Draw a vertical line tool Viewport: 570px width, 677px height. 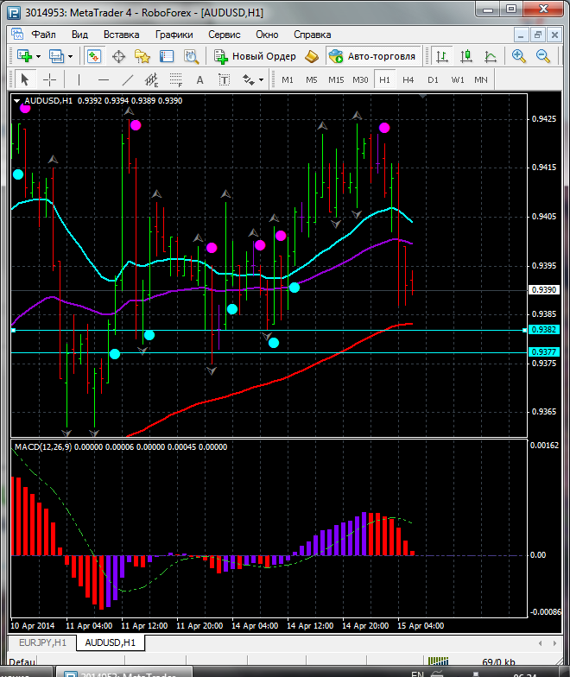tap(79, 79)
